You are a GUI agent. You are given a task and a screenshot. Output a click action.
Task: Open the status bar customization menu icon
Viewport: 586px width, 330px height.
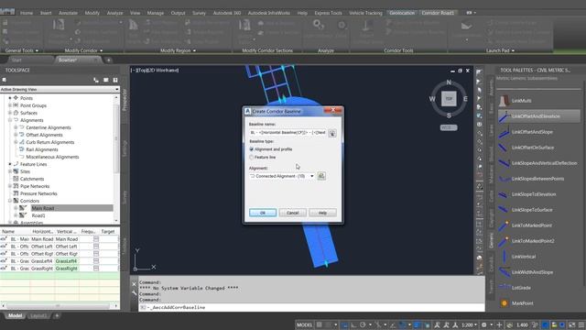coord(581,324)
